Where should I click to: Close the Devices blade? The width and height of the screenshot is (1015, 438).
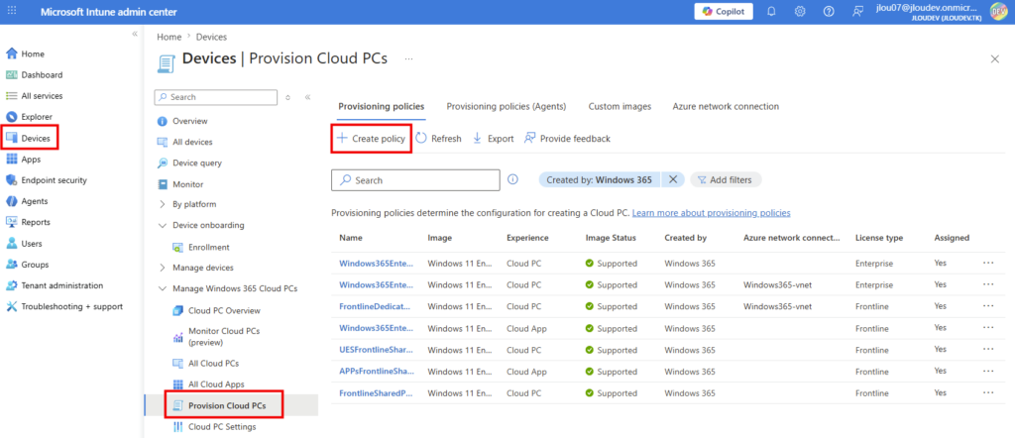click(x=995, y=58)
